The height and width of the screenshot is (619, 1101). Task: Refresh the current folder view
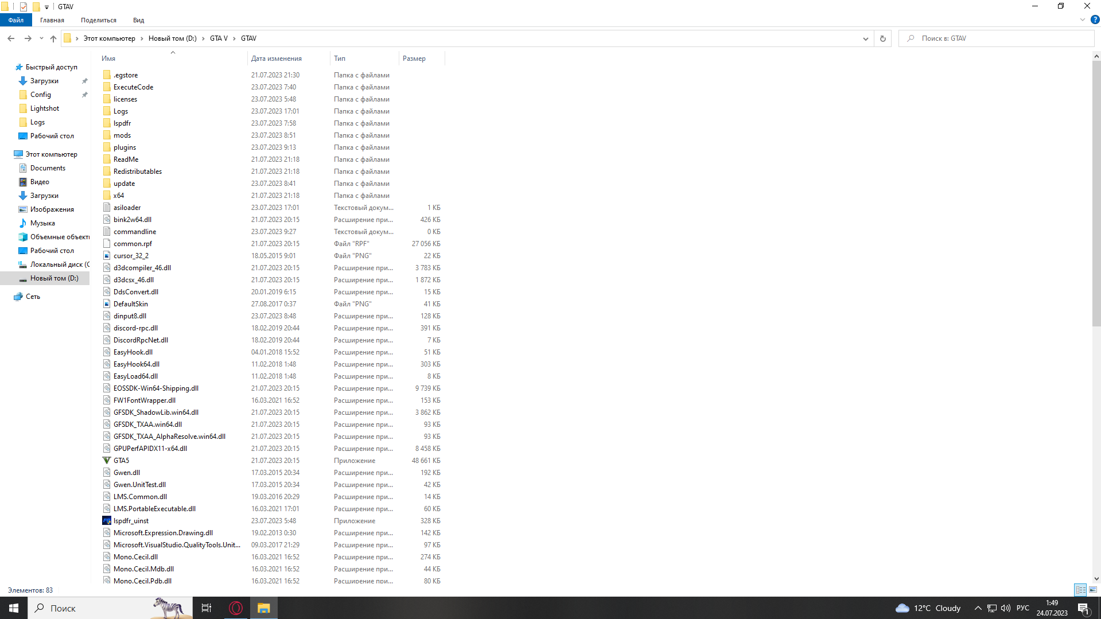(882, 38)
